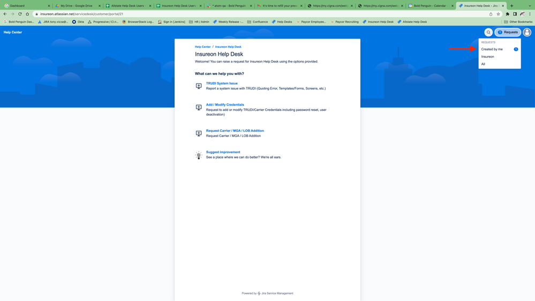
Task: Click the monitor icon beside Request Carrier / MGA / LOB Addition
Action: click(x=199, y=133)
